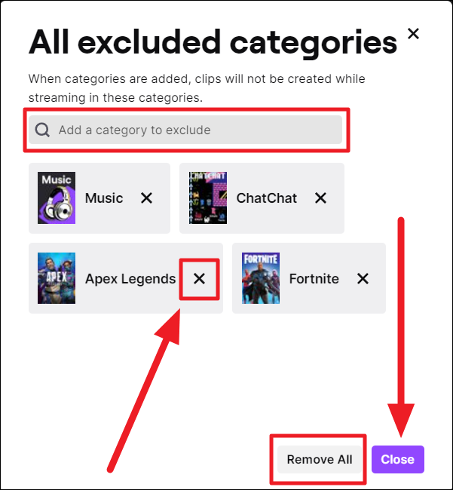Screen dimensions: 453x490
Task: Click the purple Close button
Action: (398, 459)
